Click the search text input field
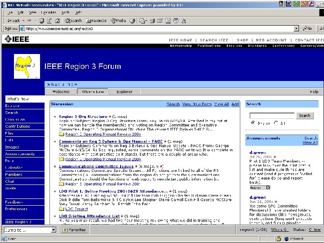This screenshot has height=243, width=324. coord(272,116)
